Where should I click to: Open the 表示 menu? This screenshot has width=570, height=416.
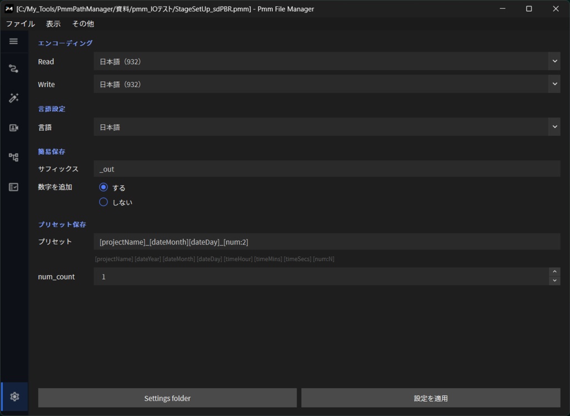point(53,24)
